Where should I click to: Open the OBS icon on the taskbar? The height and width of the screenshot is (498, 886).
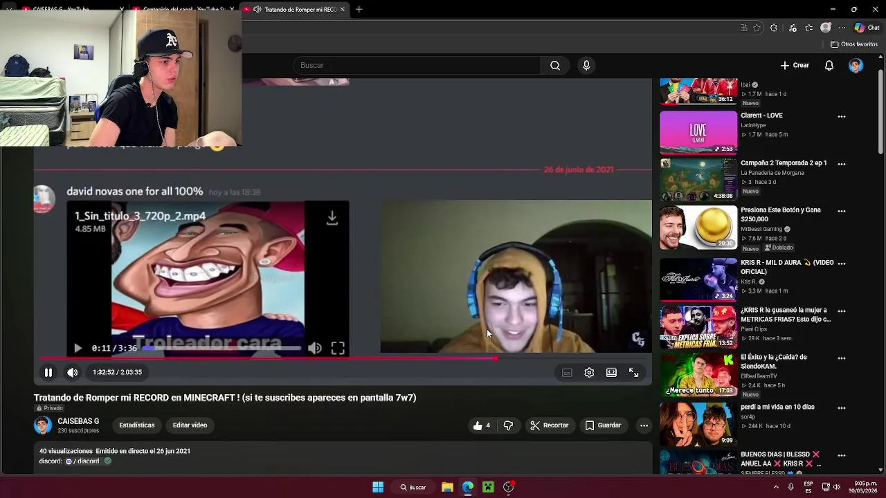509,488
